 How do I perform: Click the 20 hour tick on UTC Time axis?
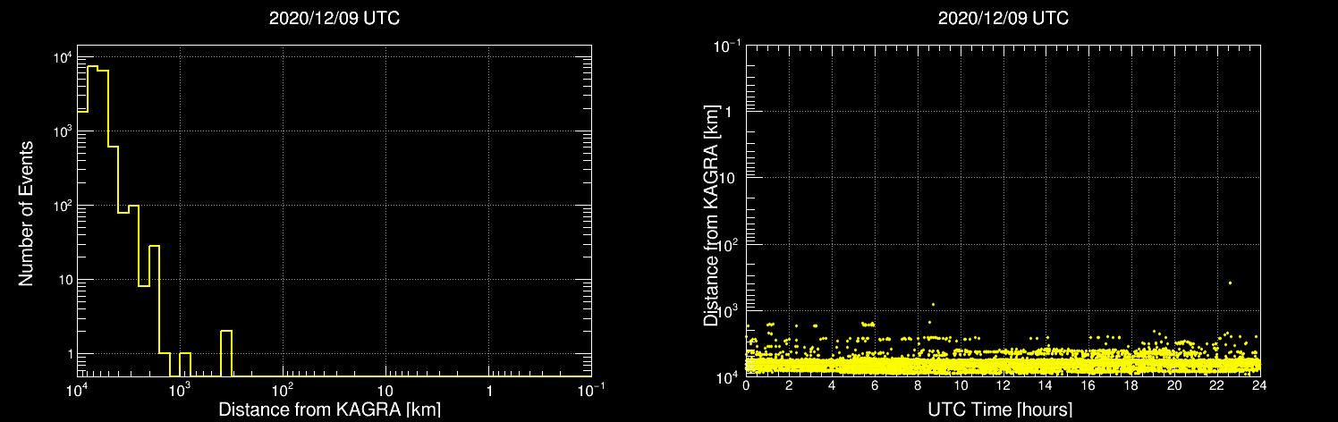pyautogui.click(x=1174, y=387)
